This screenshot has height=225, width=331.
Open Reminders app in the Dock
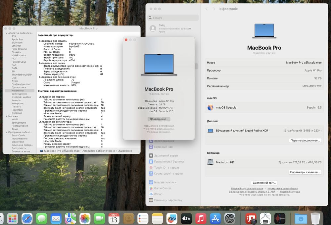coord(143,218)
